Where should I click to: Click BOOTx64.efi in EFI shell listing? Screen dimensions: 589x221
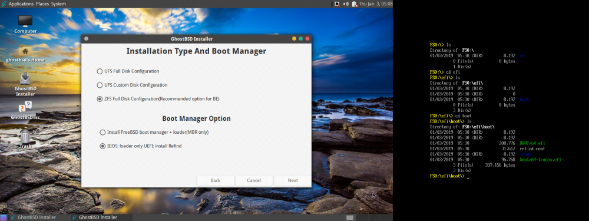(x=532, y=143)
